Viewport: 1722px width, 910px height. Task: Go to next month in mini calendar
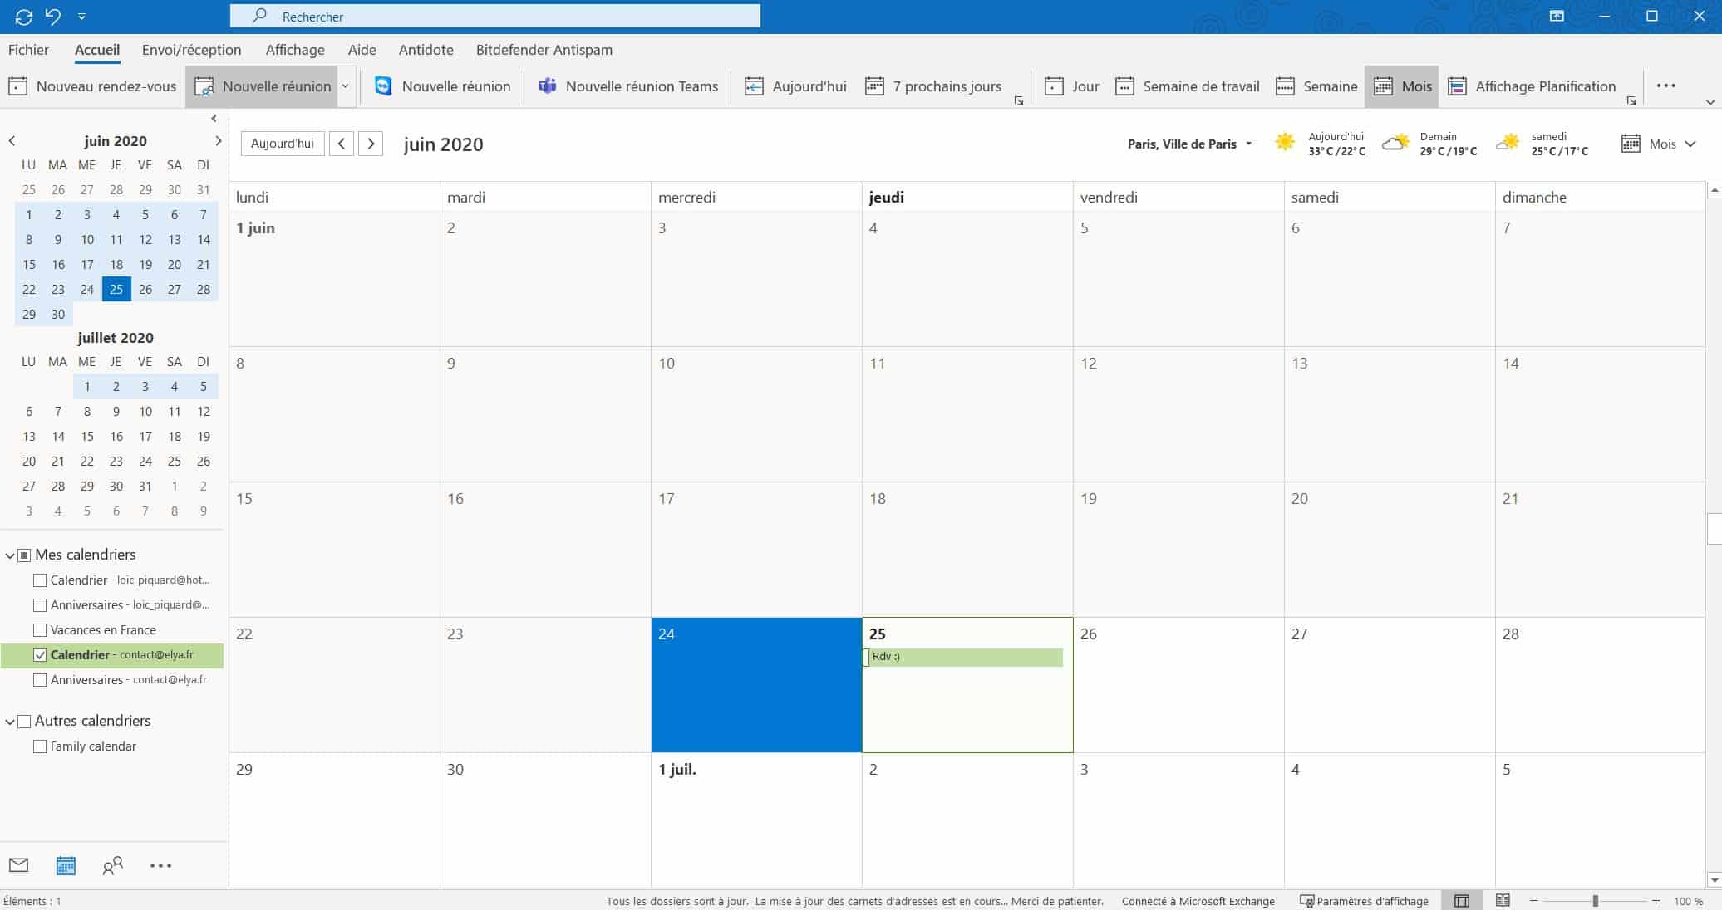click(218, 141)
